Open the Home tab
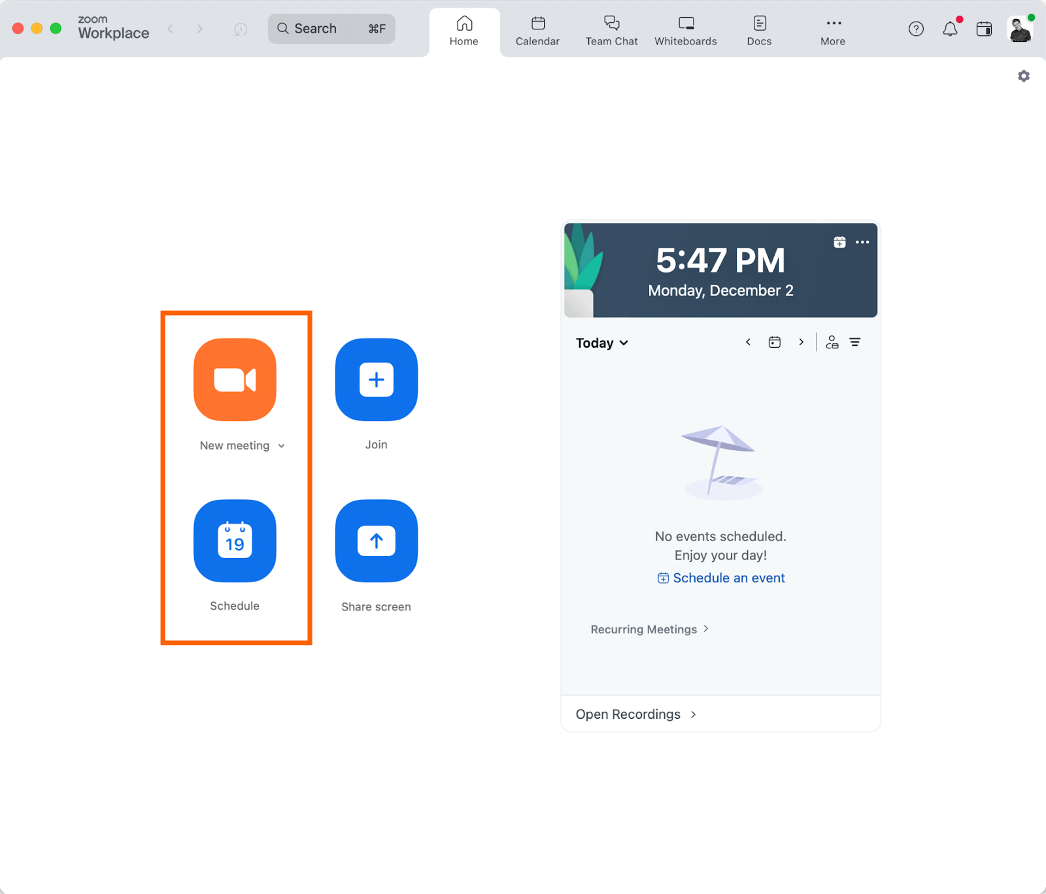 464,31
